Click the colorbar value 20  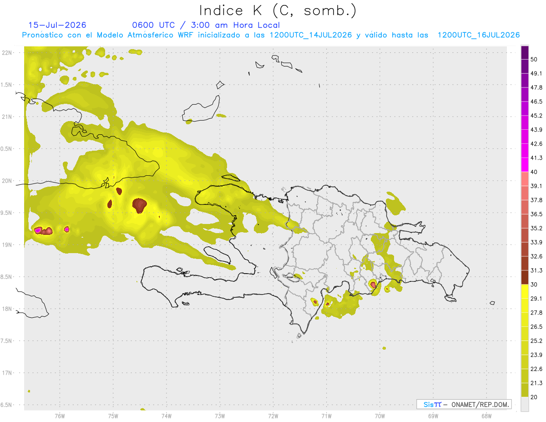tap(534, 397)
